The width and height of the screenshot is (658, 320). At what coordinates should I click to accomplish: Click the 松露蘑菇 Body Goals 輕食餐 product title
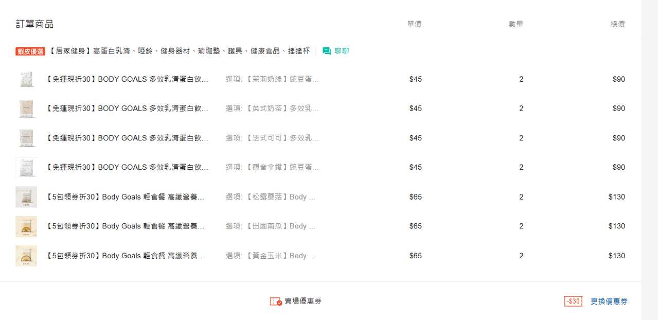pos(126,197)
